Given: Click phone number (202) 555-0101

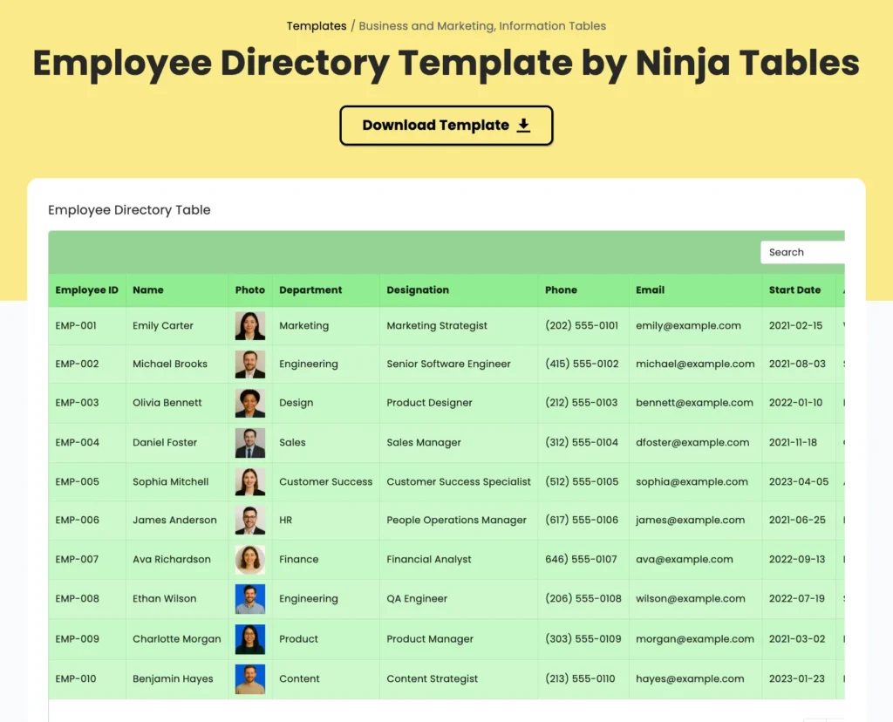Looking at the screenshot, I should click(x=582, y=326).
